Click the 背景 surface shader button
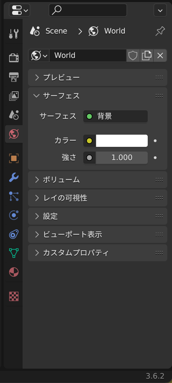This screenshot has width=172, height=383. 115,116
